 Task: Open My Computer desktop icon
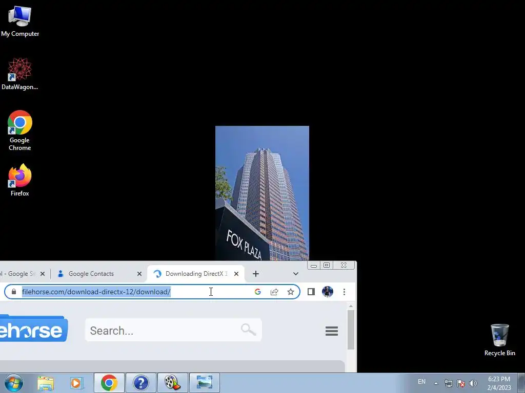tap(20, 21)
